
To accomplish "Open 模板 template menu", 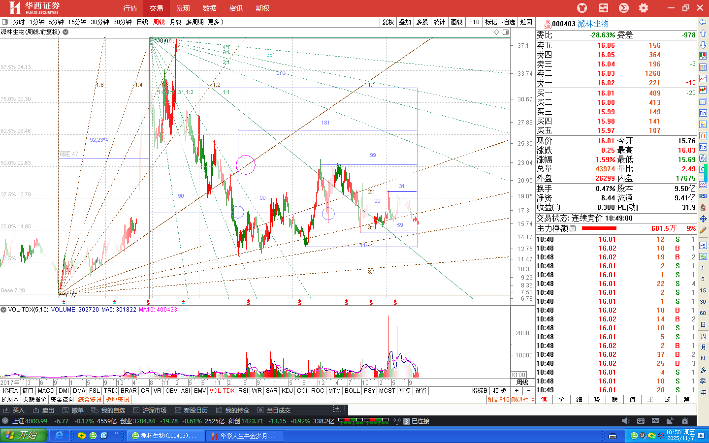I will click(x=499, y=391).
